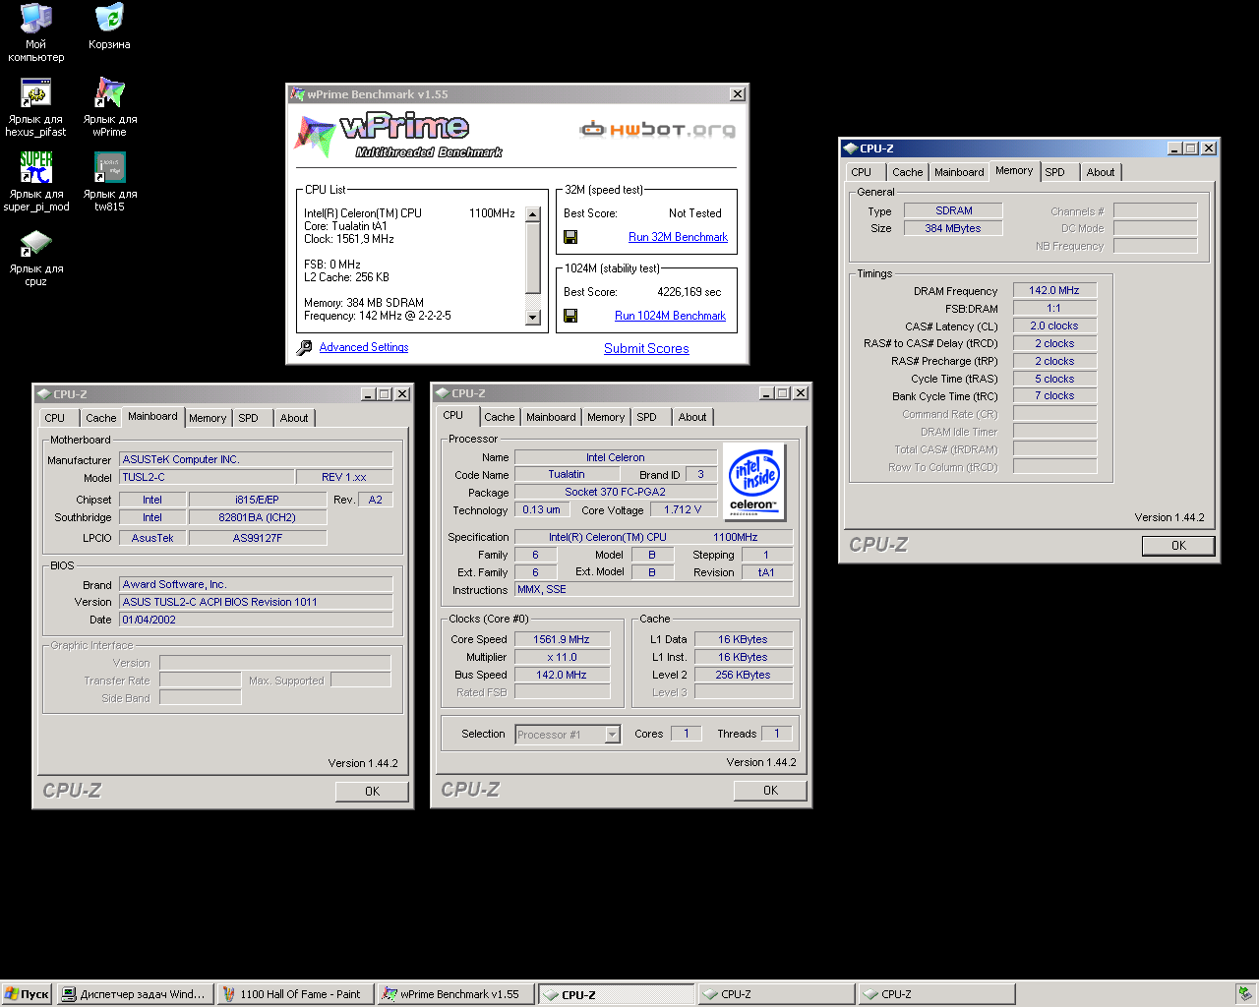Open About tab in Memory CPU-Z window
This screenshot has width=1259, height=1007.
coord(1101,172)
